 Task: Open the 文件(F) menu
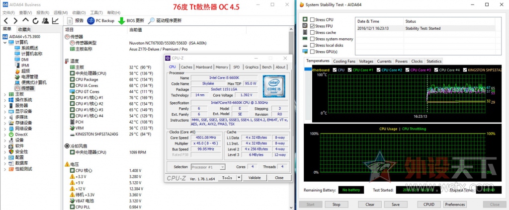tap(9, 12)
